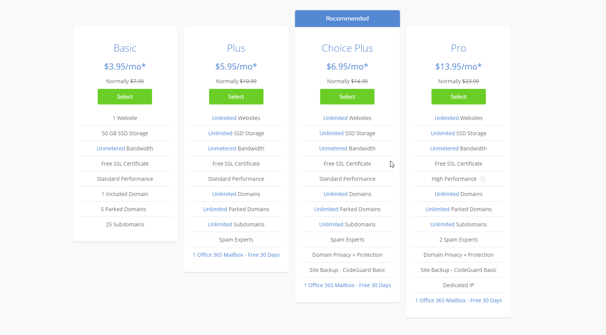Image resolution: width=606 pixels, height=335 pixels.
Task: Click Unlimited Domains in Choice Plus plan
Action: [x=347, y=194]
